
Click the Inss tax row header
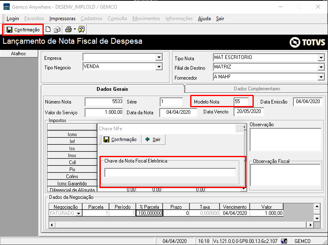coord(72,155)
